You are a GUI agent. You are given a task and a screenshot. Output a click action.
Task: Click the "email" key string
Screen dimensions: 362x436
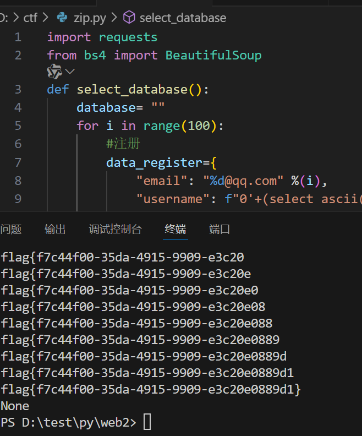click(x=162, y=181)
